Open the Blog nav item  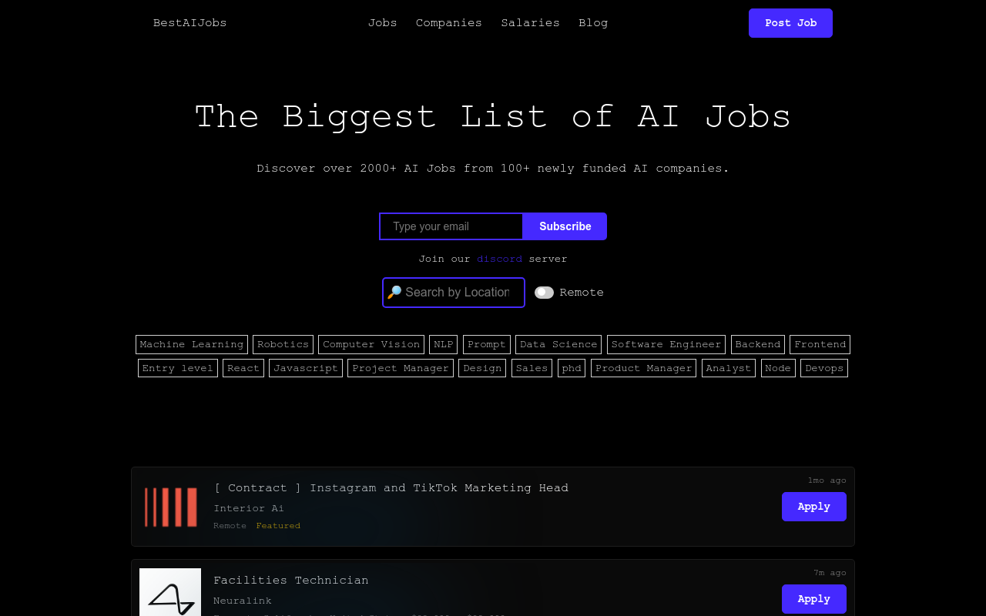[x=593, y=23]
